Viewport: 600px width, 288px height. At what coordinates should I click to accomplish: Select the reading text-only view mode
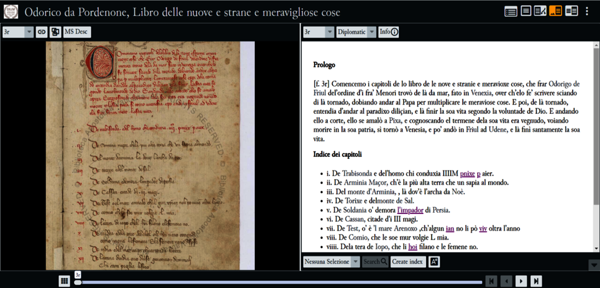pos(526,11)
